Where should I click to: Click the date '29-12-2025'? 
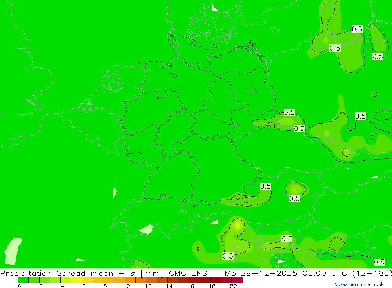pos(269,273)
